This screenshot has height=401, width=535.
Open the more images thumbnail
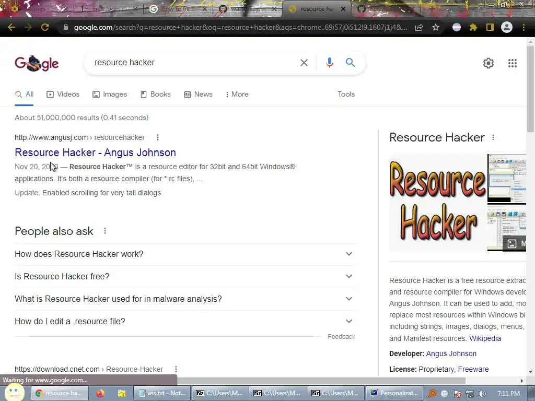click(507, 228)
